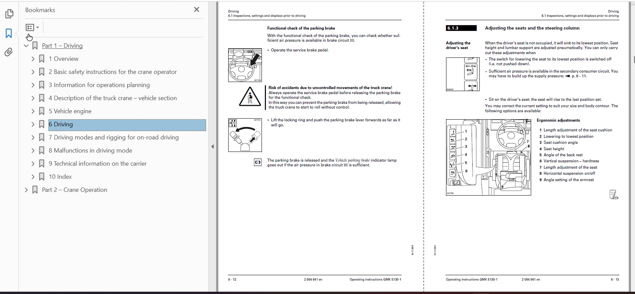
Task: Click the page number '6 - 12' footer
Action: [x=232, y=280]
